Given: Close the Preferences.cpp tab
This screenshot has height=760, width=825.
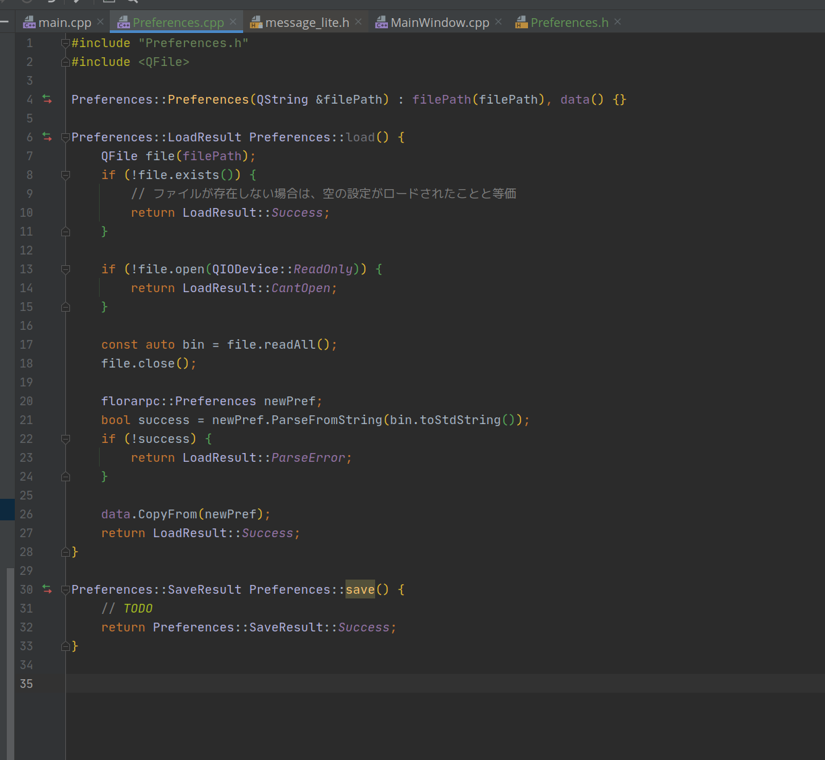Looking at the screenshot, I should coord(233,22).
